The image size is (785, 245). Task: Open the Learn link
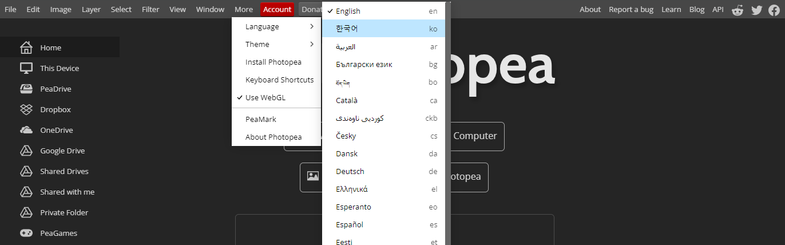[x=671, y=9]
